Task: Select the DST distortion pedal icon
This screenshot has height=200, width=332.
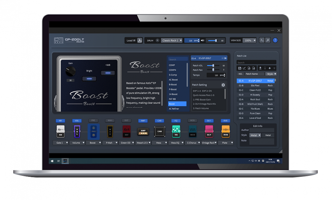Action: 126,132
